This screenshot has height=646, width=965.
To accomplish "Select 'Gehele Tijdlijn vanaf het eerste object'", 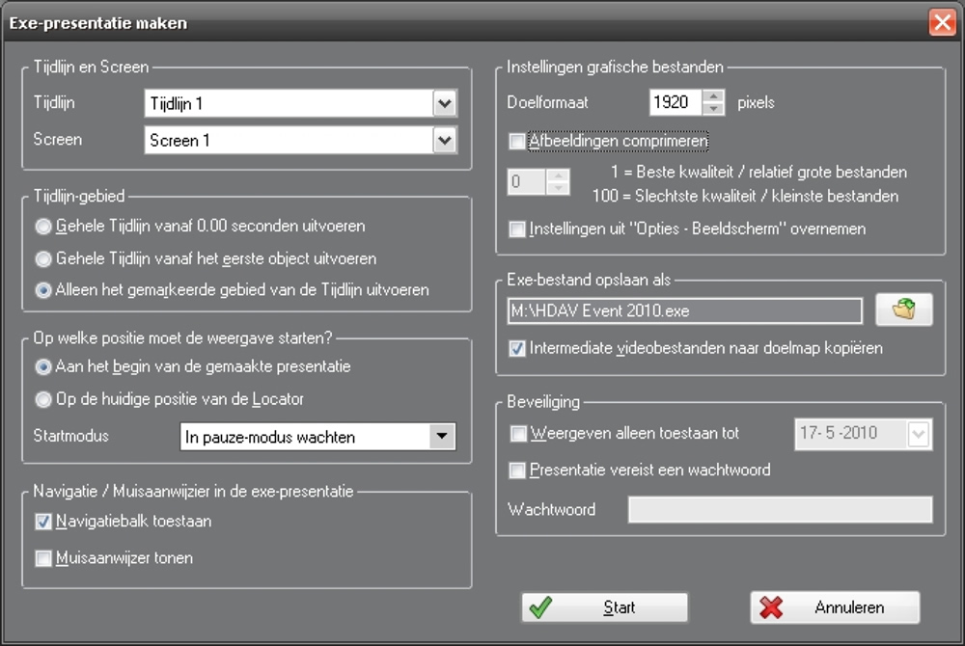I will 42,258.
